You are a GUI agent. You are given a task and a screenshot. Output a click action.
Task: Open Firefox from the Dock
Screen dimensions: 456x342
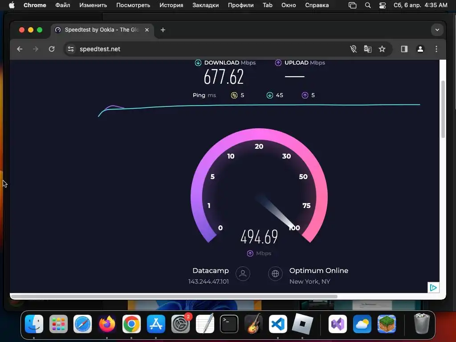[107, 324]
